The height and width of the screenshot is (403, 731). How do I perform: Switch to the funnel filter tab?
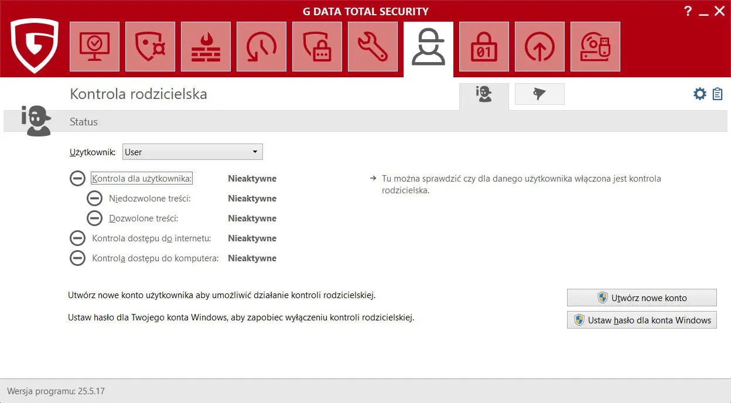[x=539, y=94]
